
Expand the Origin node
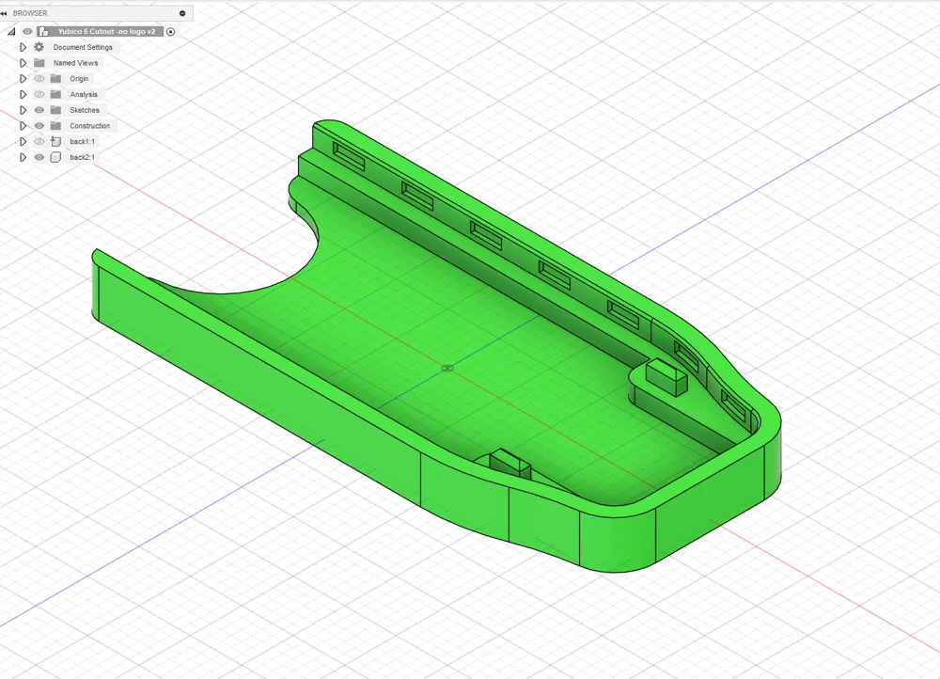coord(23,79)
